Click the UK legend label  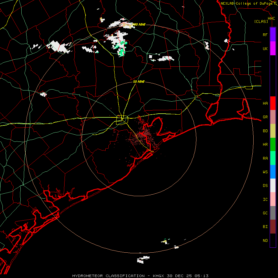(265, 48)
